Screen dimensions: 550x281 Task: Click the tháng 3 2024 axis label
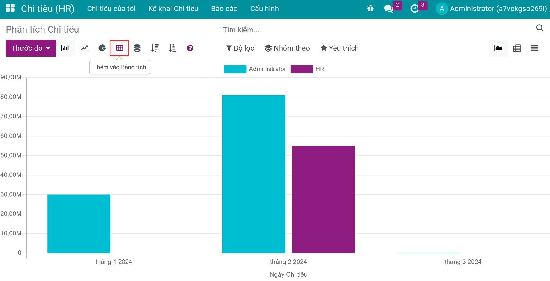(x=463, y=262)
